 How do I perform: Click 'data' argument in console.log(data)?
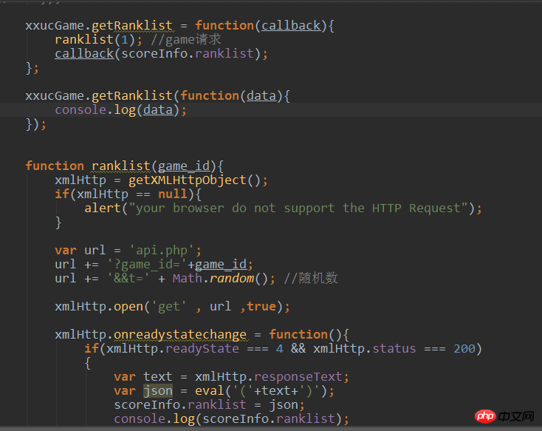pos(158,109)
